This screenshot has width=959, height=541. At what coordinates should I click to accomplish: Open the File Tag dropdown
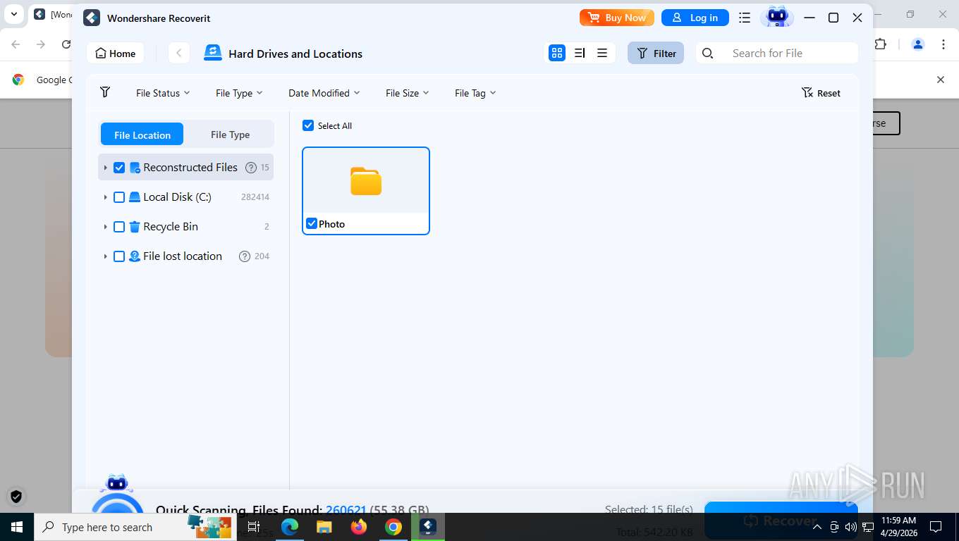(475, 93)
